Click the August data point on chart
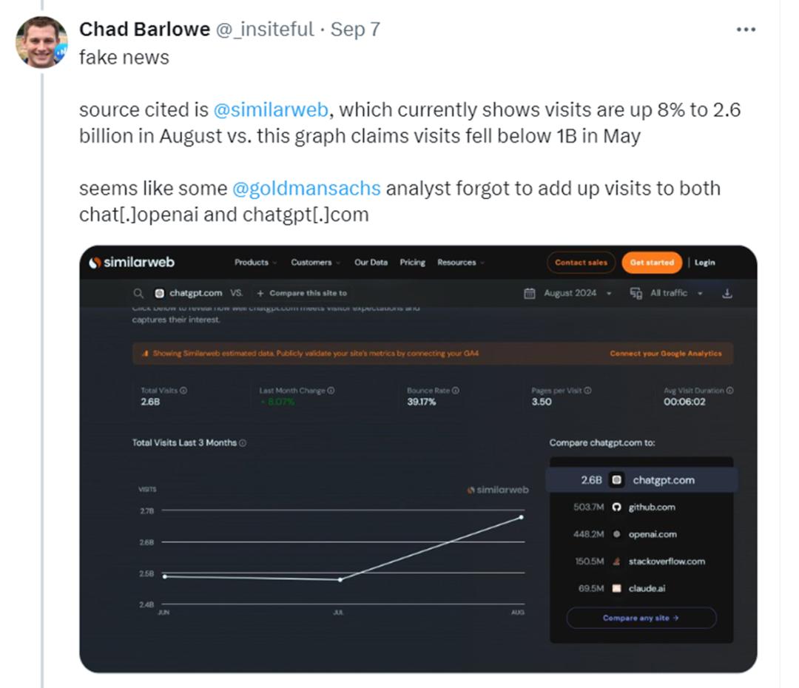The image size is (799, 688). tap(522, 517)
